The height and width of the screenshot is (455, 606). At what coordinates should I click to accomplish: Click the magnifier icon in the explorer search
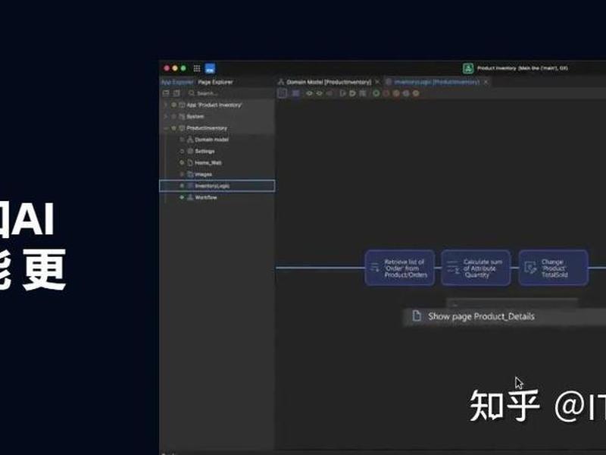point(192,93)
